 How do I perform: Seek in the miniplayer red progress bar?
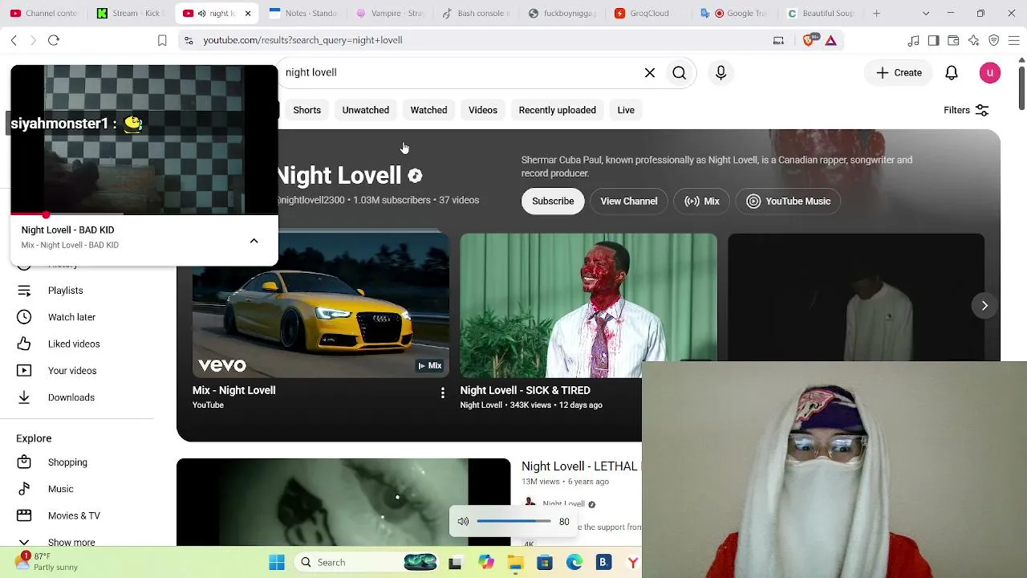pos(144,214)
